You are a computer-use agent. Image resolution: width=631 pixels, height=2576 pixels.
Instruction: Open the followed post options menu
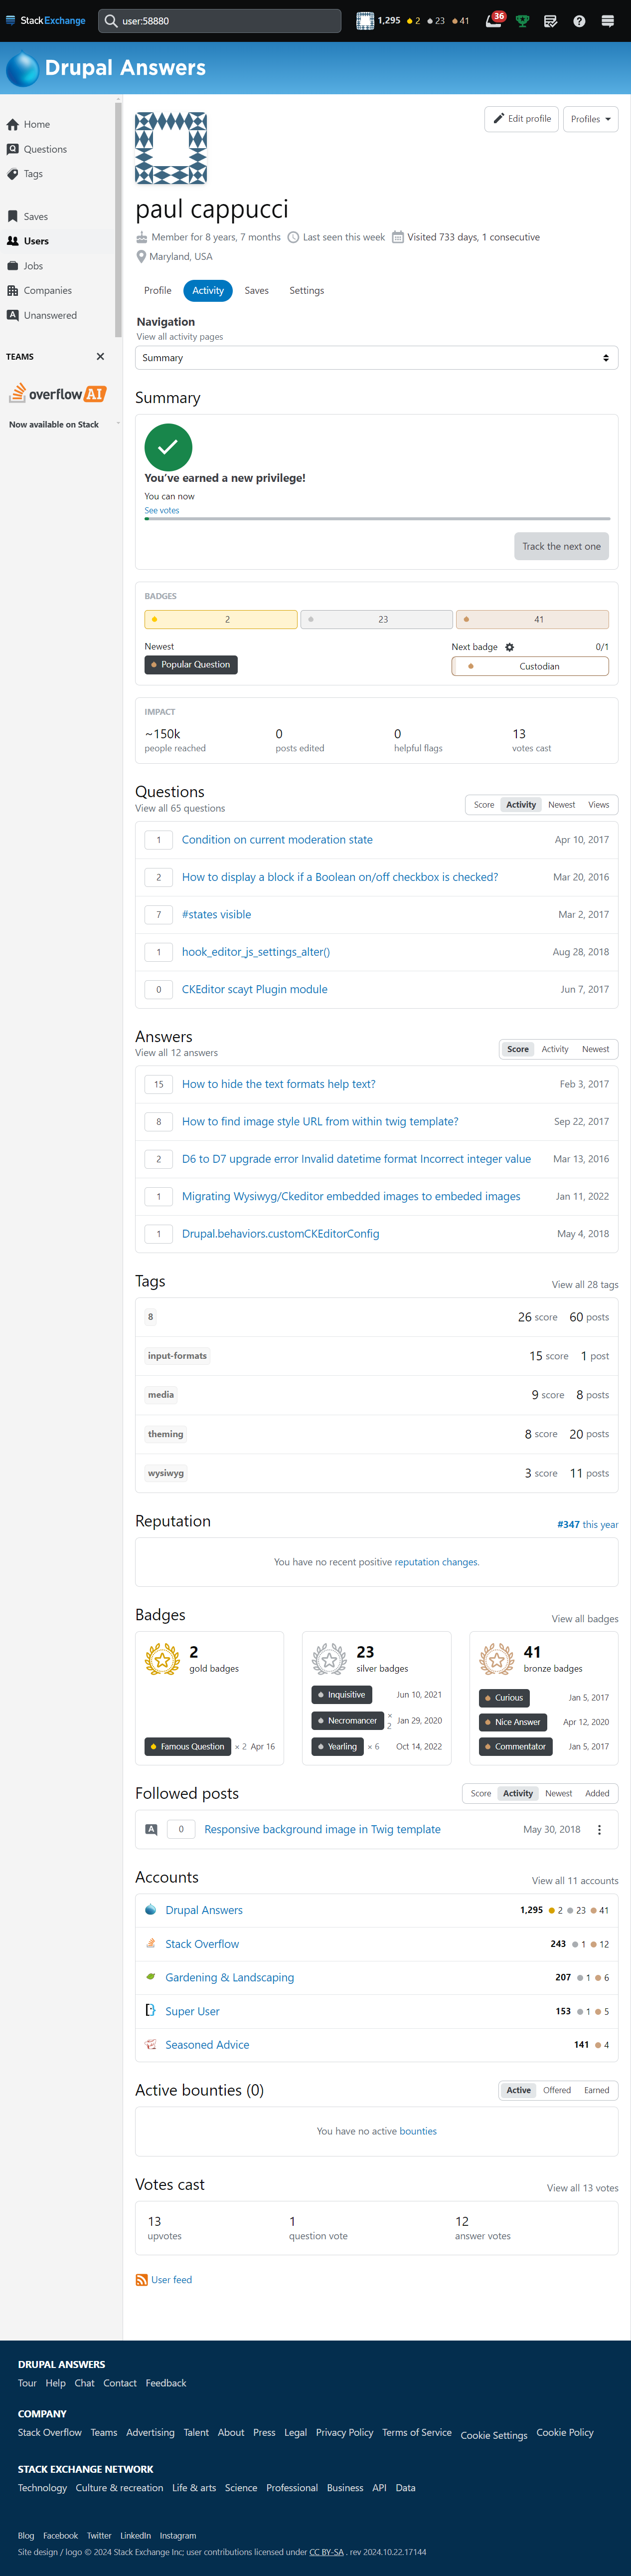click(599, 1829)
